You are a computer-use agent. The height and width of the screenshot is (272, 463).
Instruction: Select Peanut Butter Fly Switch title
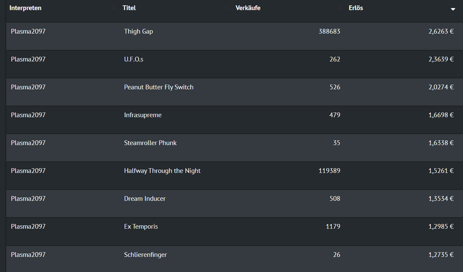[x=159, y=87]
